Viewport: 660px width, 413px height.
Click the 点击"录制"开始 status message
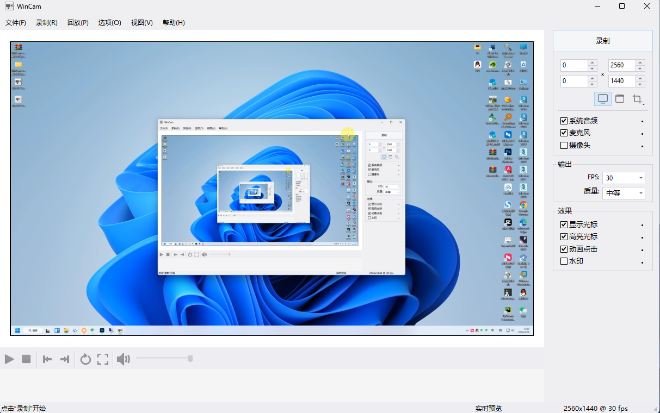point(23,408)
